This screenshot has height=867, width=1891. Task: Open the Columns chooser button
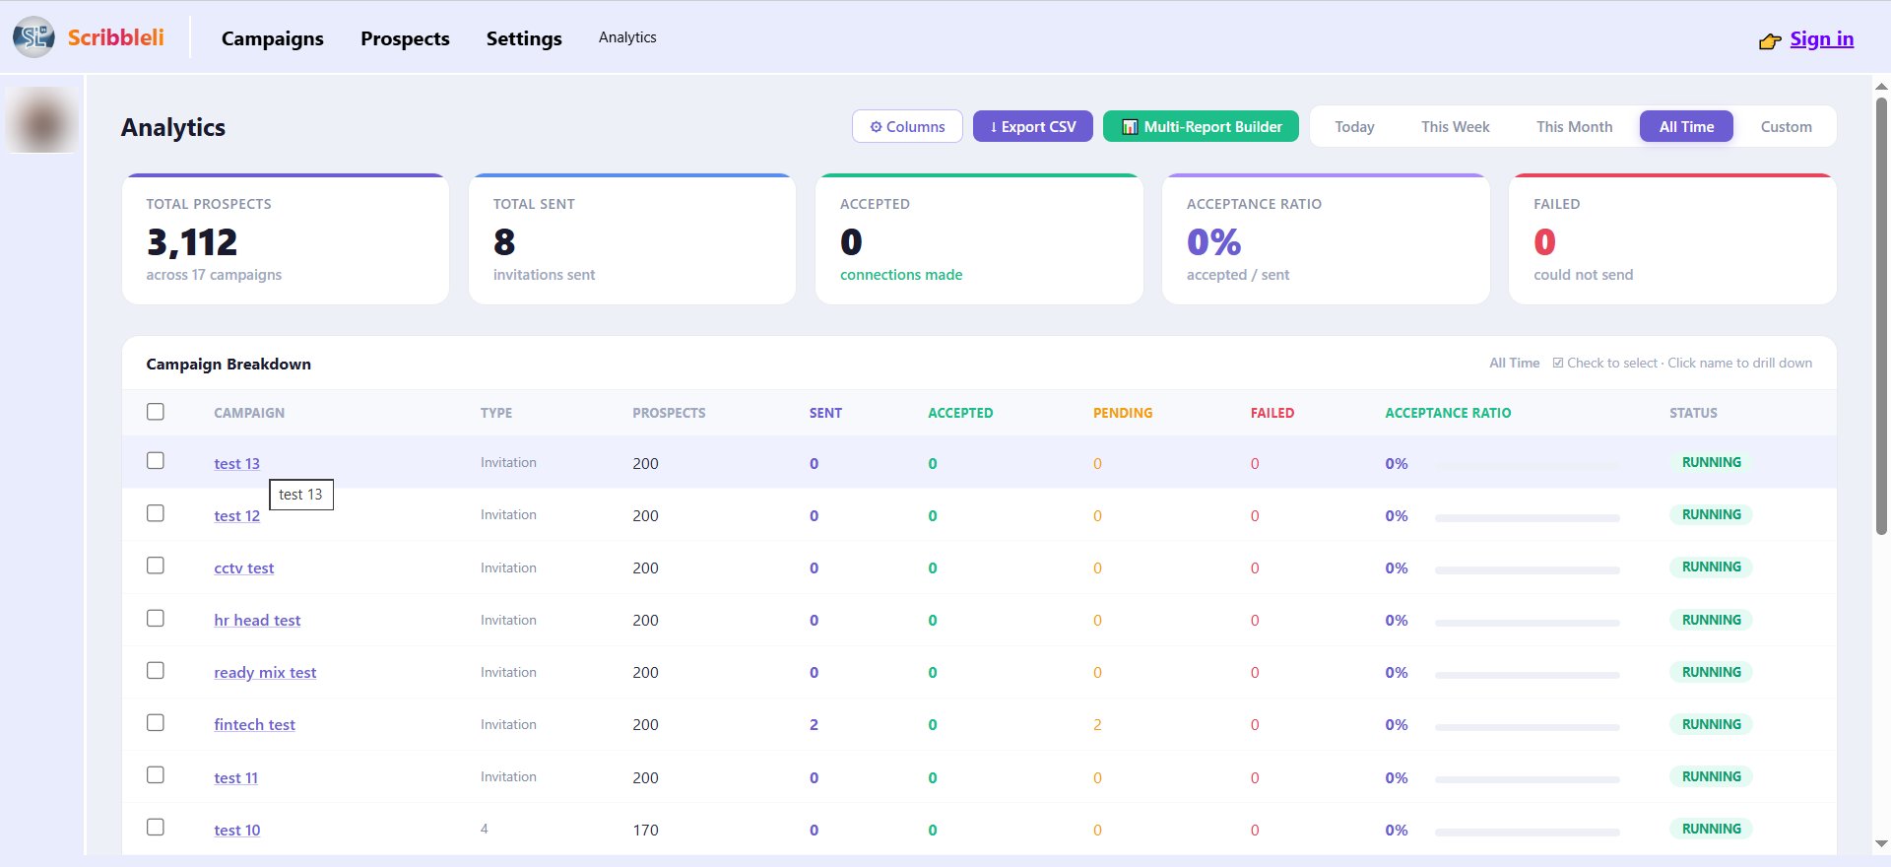907,126
